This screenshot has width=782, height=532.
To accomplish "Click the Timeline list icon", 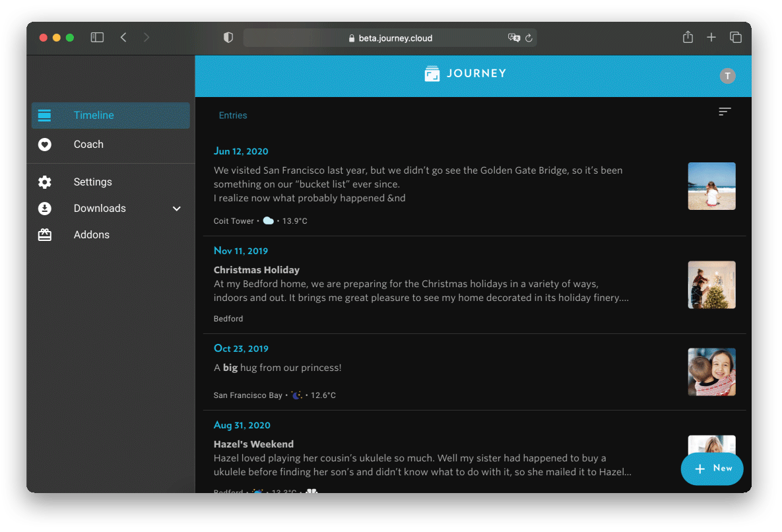I will coord(44,115).
